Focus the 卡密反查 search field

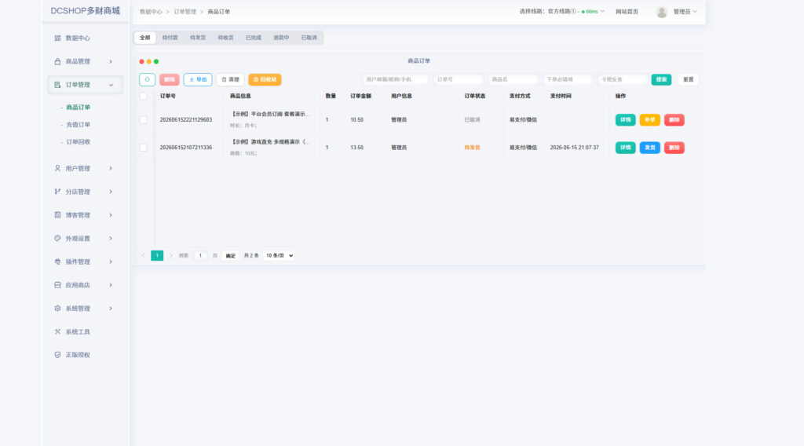point(623,79)
